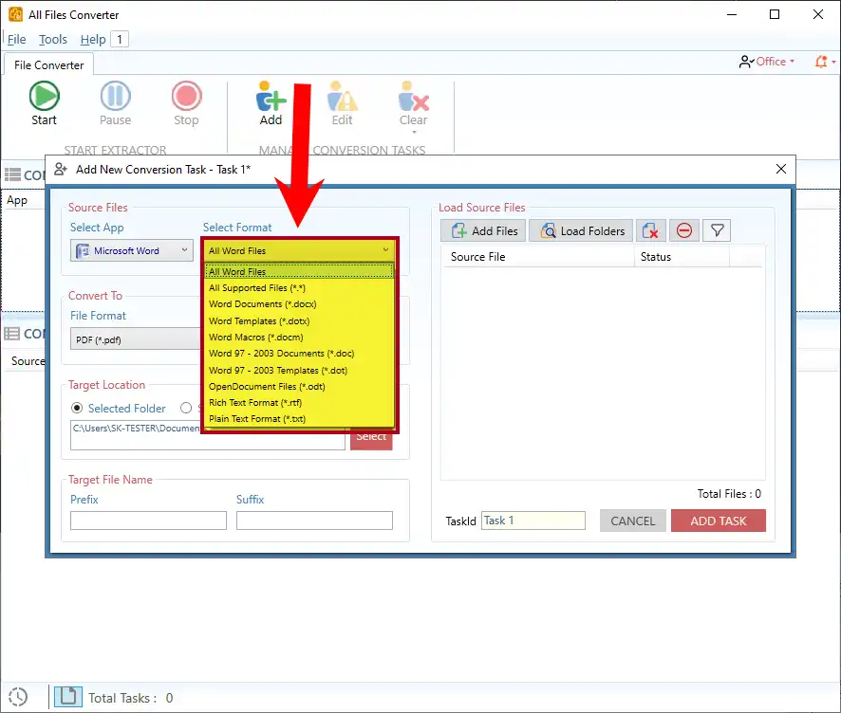The height and width of the screenshot is (713, 841).
Task: Click the numbered 1 box beside Help
Action: pyautogui.click(x=120, y=39)
